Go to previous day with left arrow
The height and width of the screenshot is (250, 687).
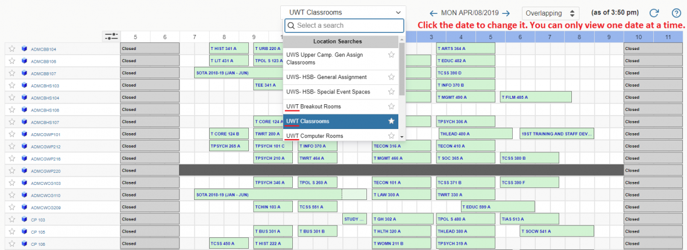[434, 13]
